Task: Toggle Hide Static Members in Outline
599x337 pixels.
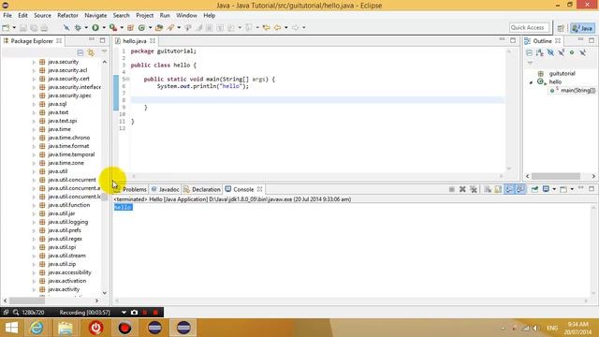Action: click(562, 52)
